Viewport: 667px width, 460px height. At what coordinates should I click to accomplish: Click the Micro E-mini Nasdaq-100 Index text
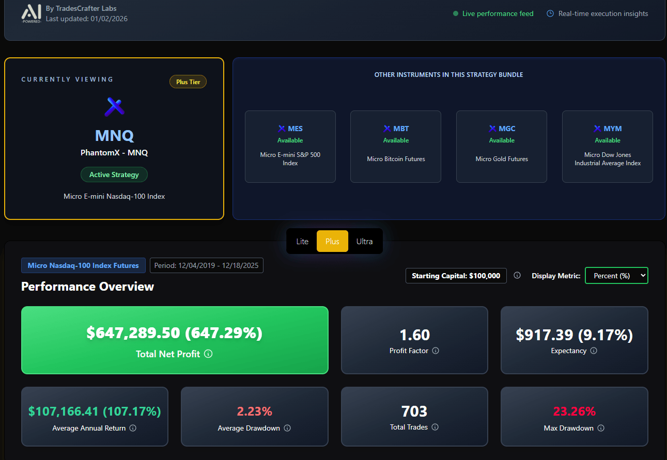point(114,196)
